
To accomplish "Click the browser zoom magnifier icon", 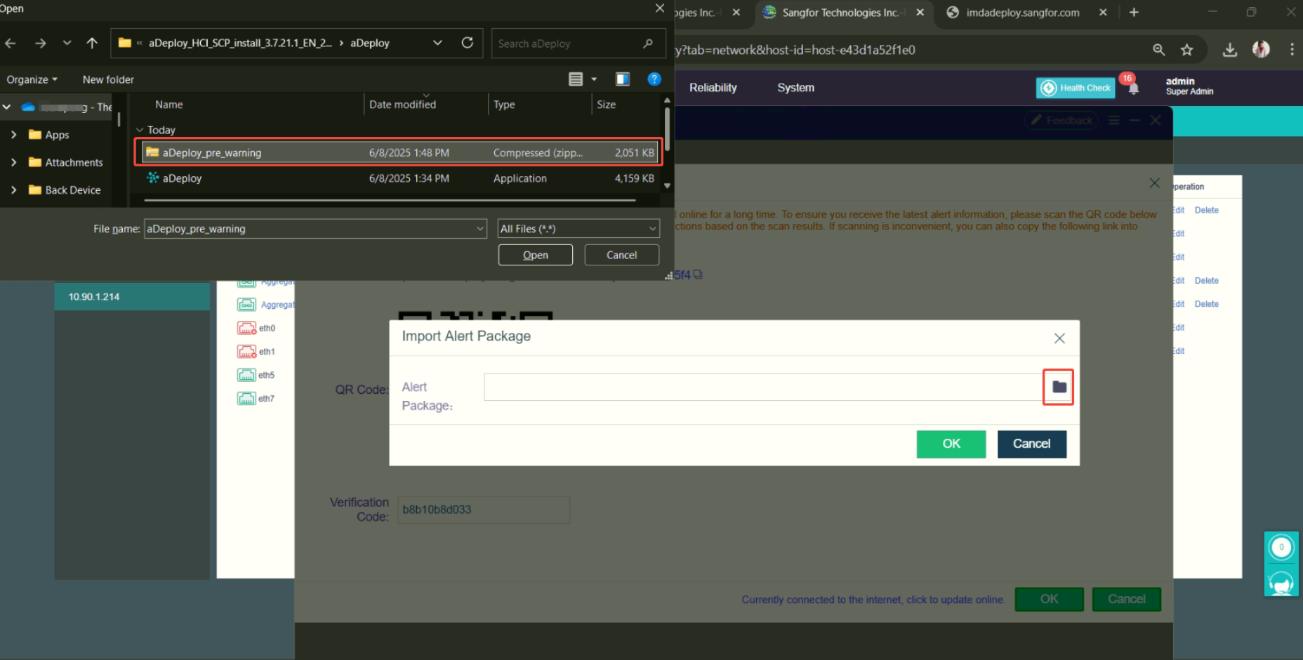I will (1159, 50).
